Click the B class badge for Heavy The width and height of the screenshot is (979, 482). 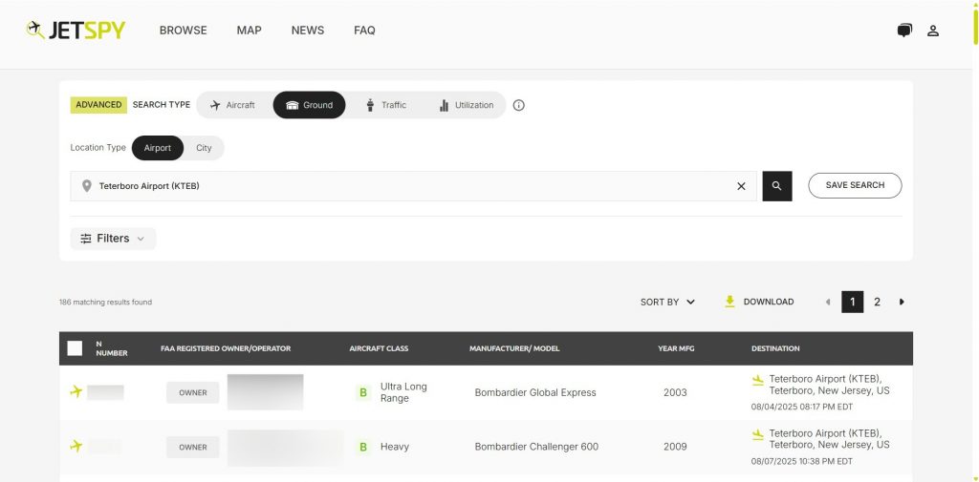point(363,447)
